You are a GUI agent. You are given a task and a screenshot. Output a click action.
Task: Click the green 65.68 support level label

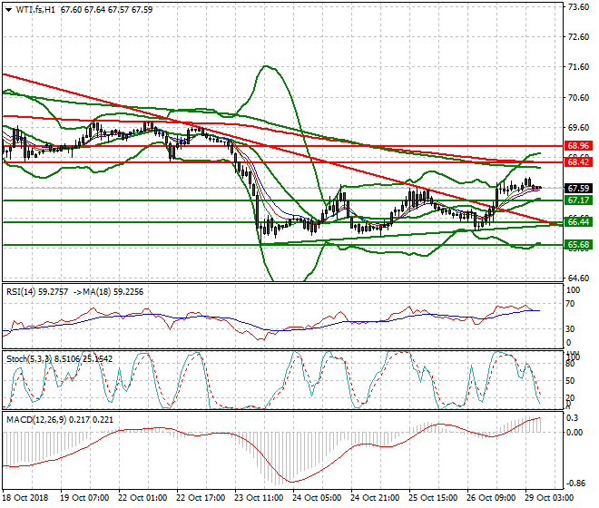(x=578, y=245)
